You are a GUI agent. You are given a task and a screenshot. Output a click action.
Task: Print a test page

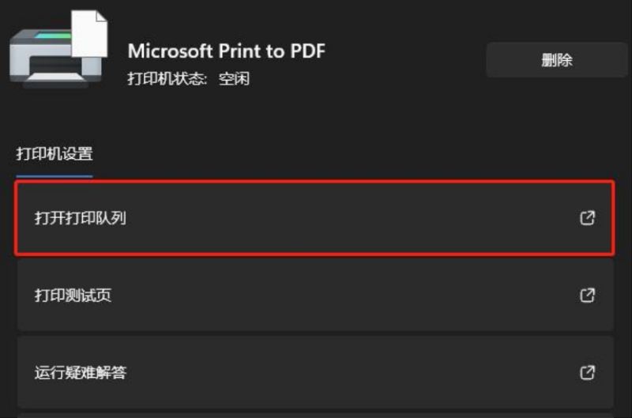pyautogui.click(x=314, y=296)
